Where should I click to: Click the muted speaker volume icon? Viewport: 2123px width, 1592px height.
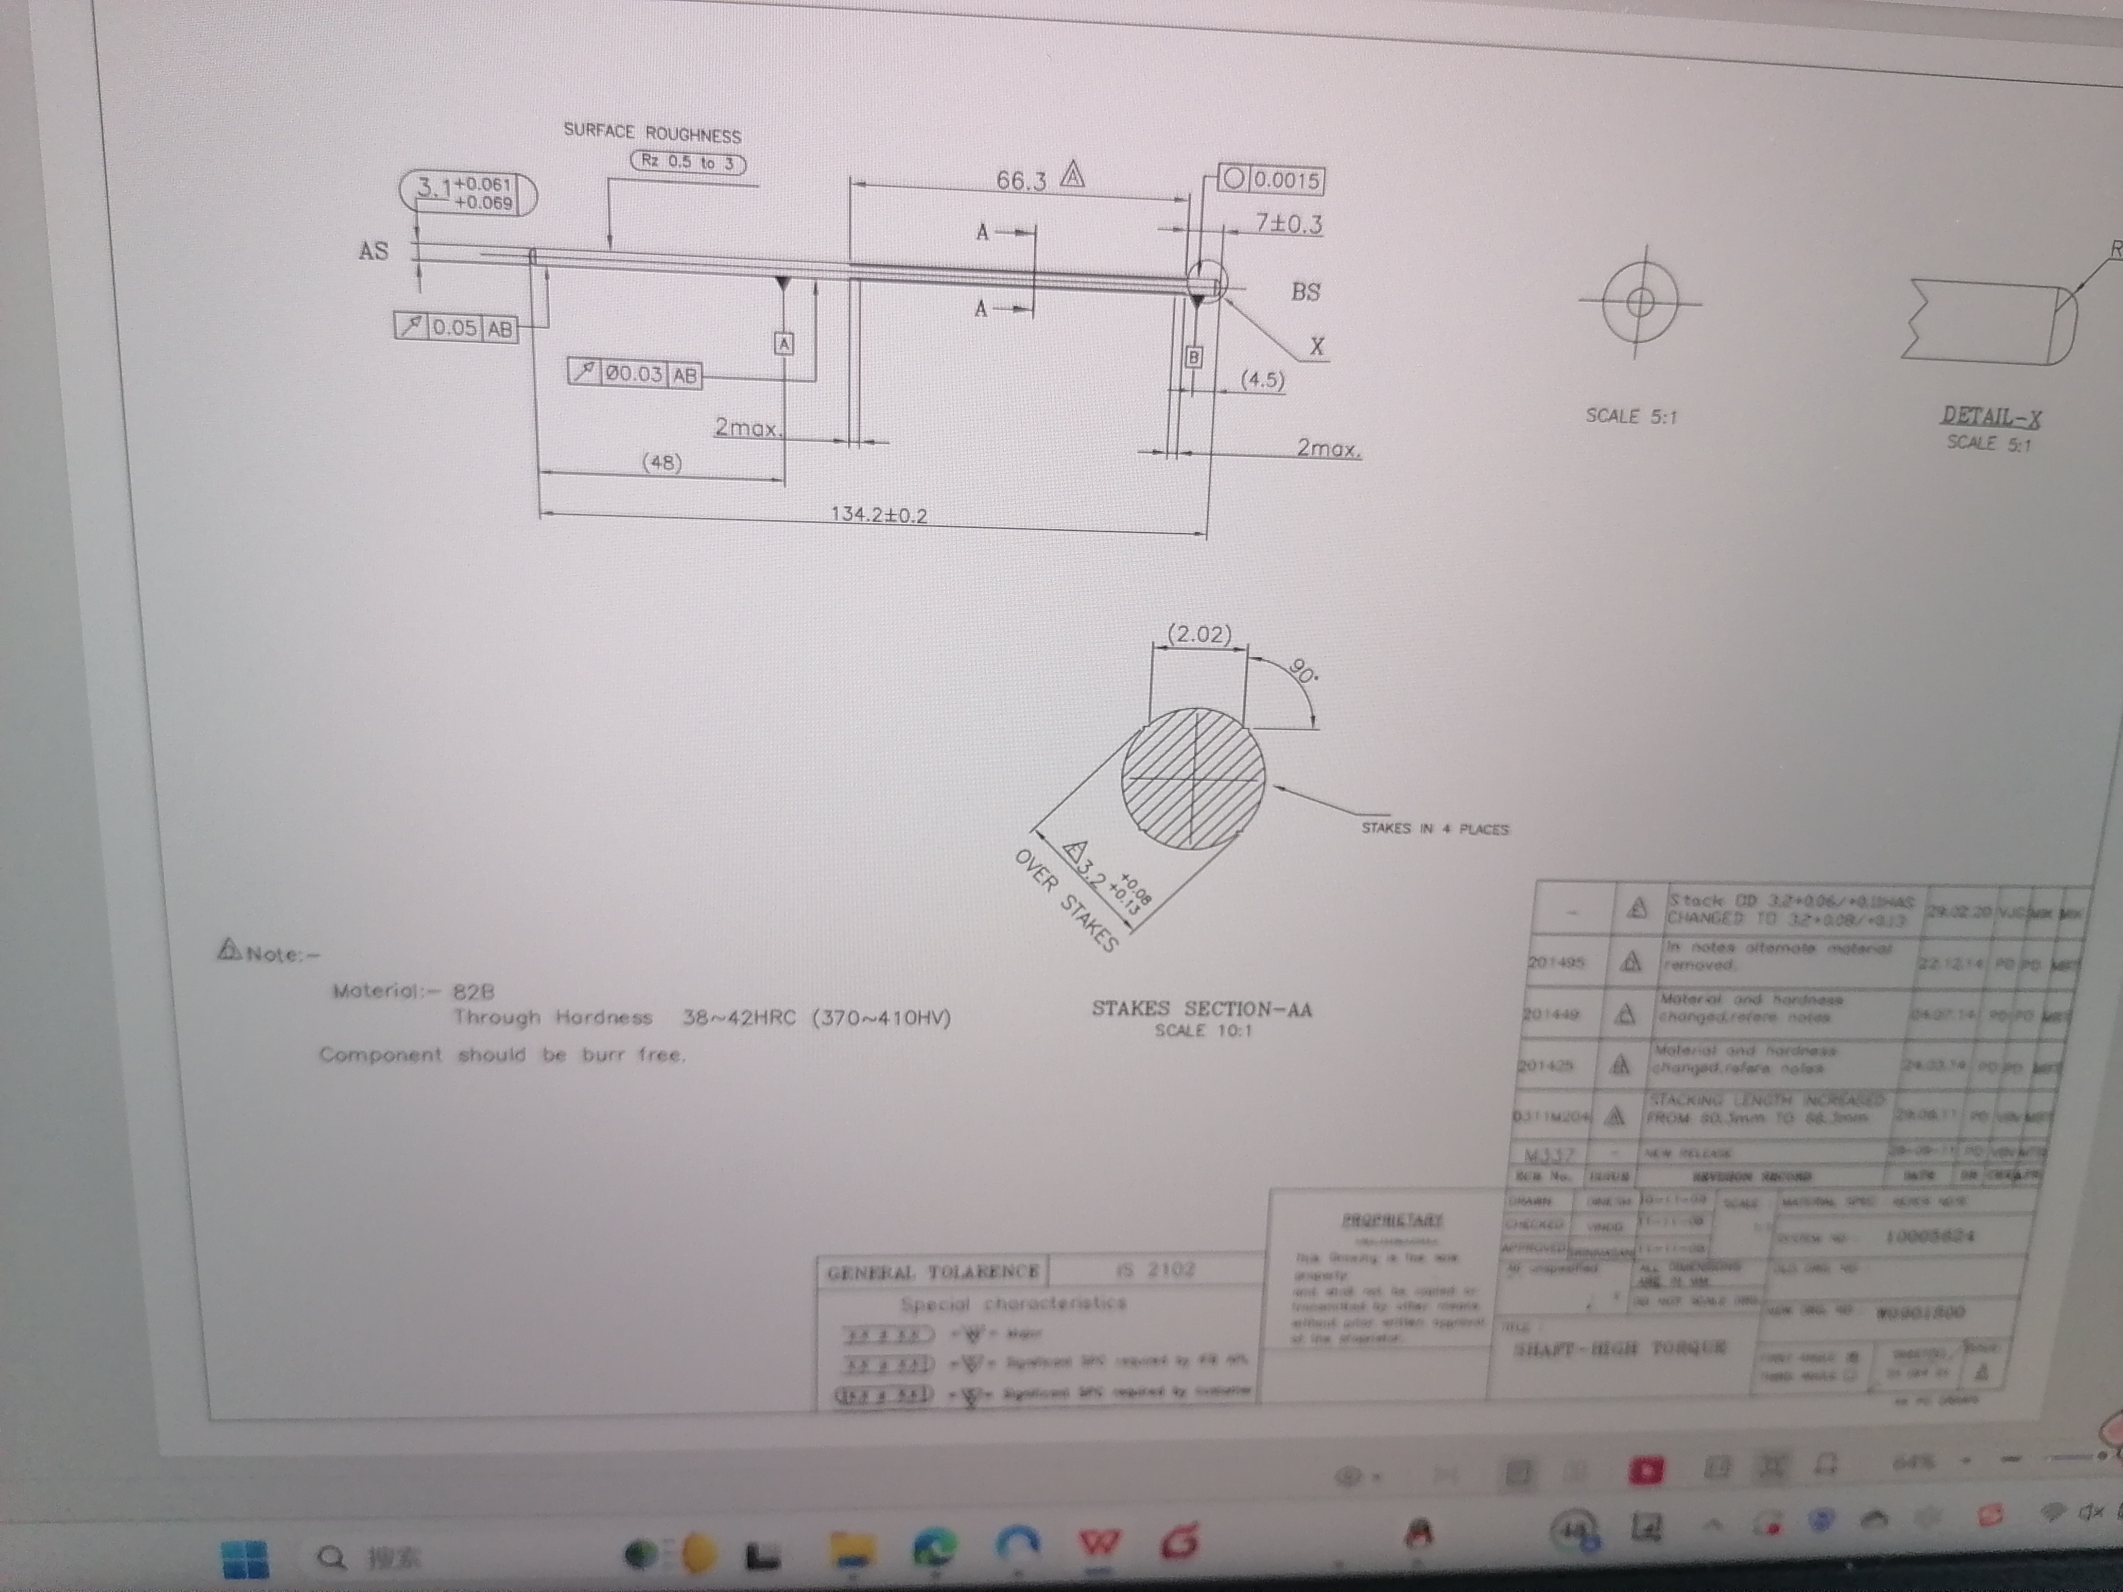(2092, 1513)
